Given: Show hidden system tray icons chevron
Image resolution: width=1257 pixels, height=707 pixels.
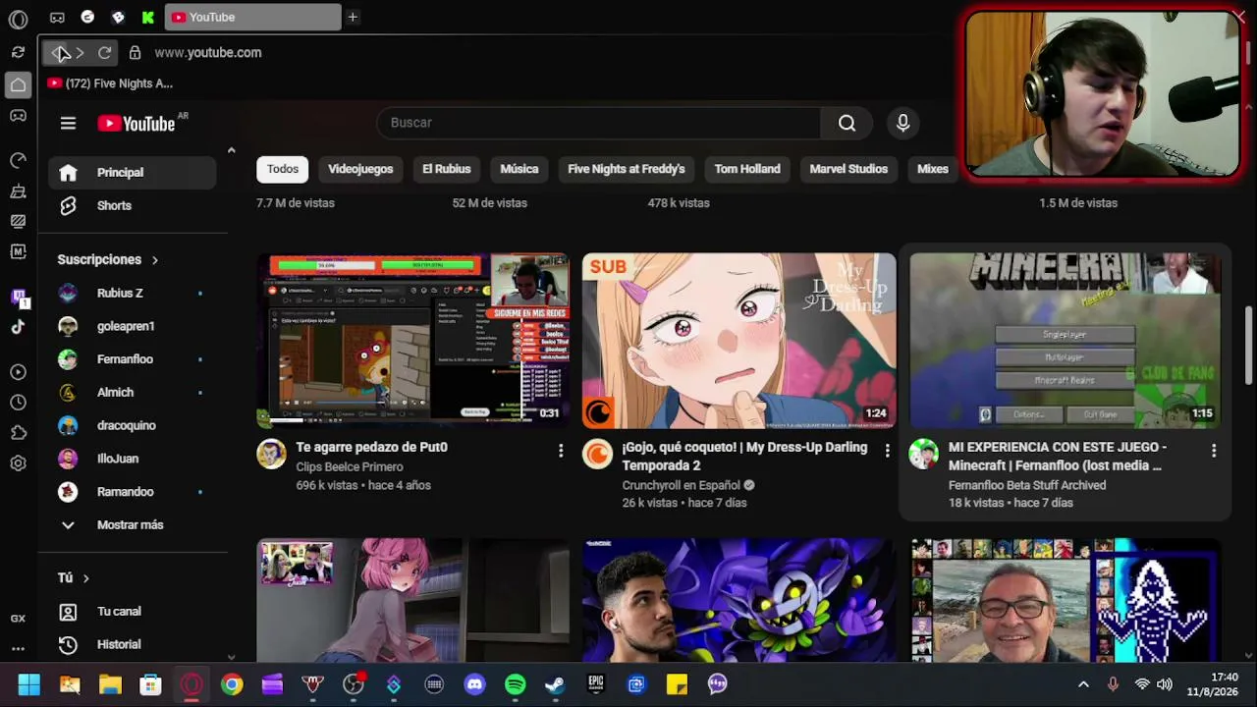Looking at the screenshot, I should 1083,684.
